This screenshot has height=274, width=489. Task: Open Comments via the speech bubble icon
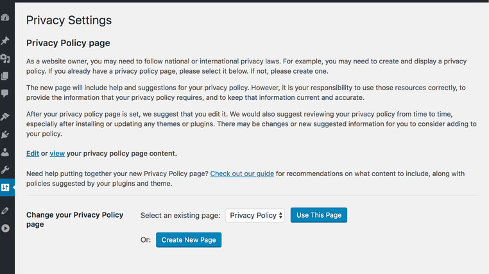click(5, 93)
